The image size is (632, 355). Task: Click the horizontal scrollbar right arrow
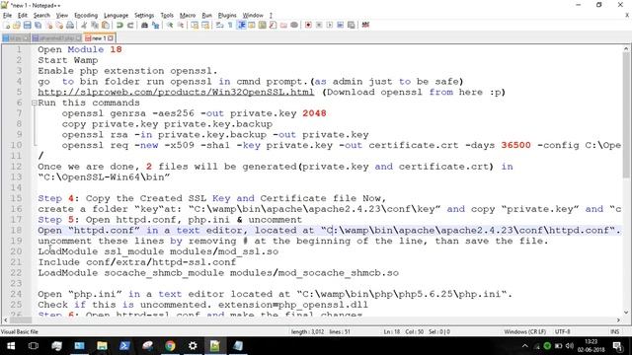pyautogui.click(x=619, y=319)
